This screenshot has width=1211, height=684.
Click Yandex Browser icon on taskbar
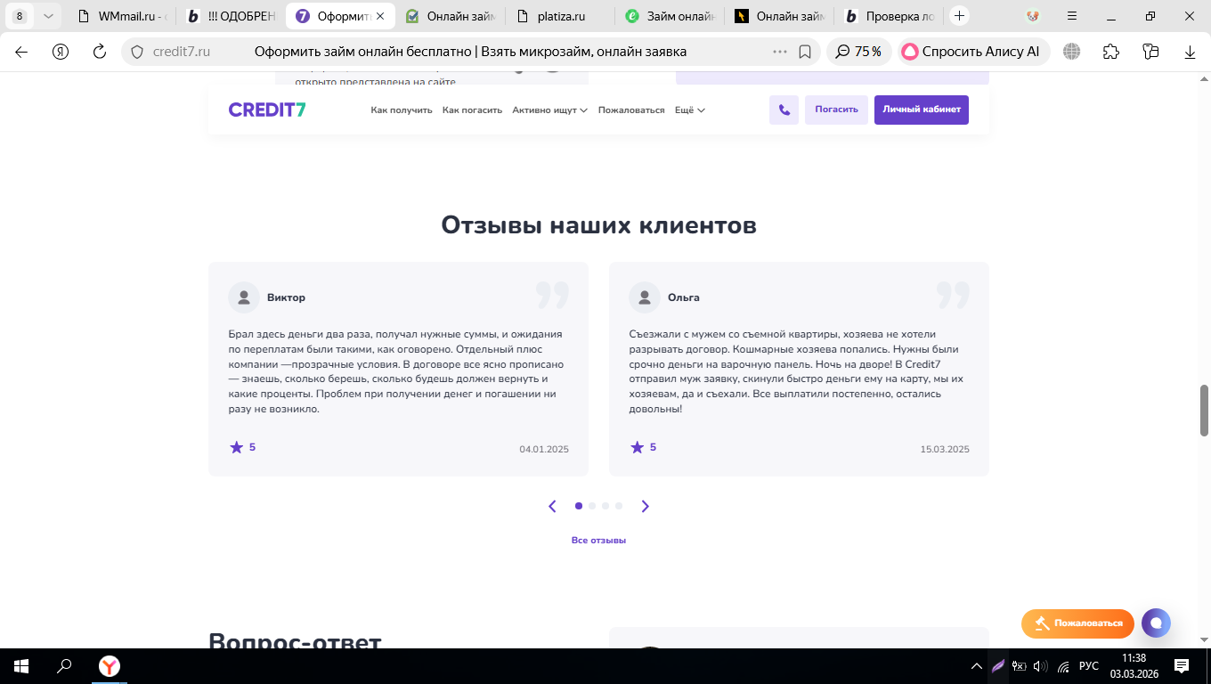point(109,666)
